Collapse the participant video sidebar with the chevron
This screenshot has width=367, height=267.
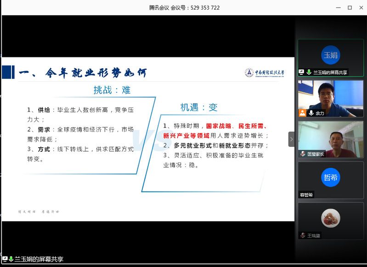[x=291, y=139]
